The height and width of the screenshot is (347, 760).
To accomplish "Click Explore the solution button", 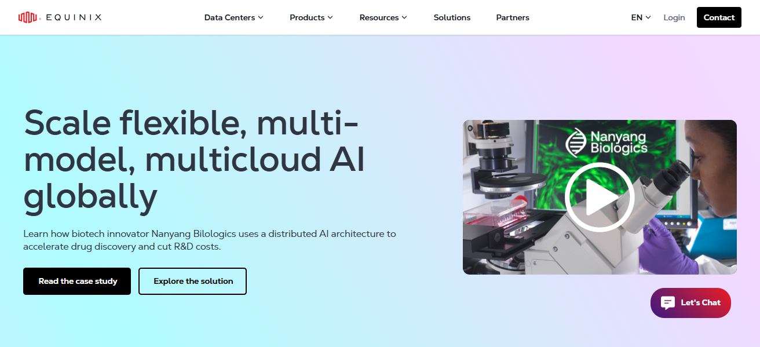I will [x=193, y=281].
